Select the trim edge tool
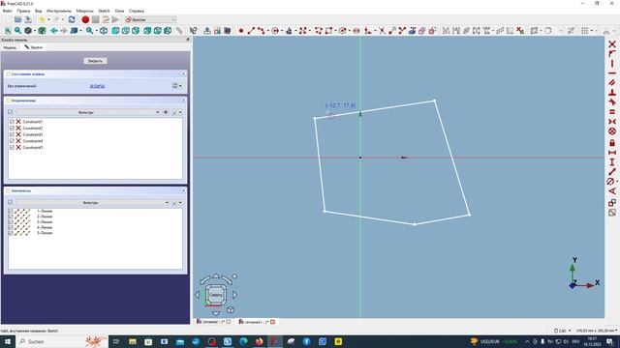This screenshot has height=348, width=620. pos(382,31)
